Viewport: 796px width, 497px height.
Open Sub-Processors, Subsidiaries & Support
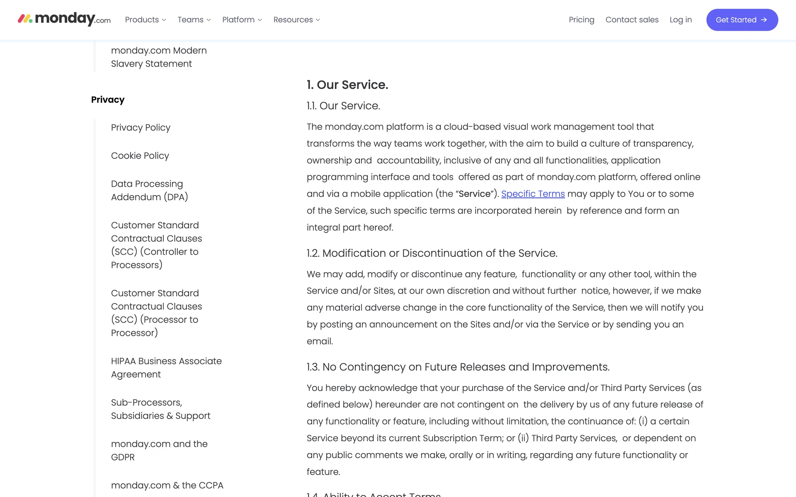click(160, 409)
